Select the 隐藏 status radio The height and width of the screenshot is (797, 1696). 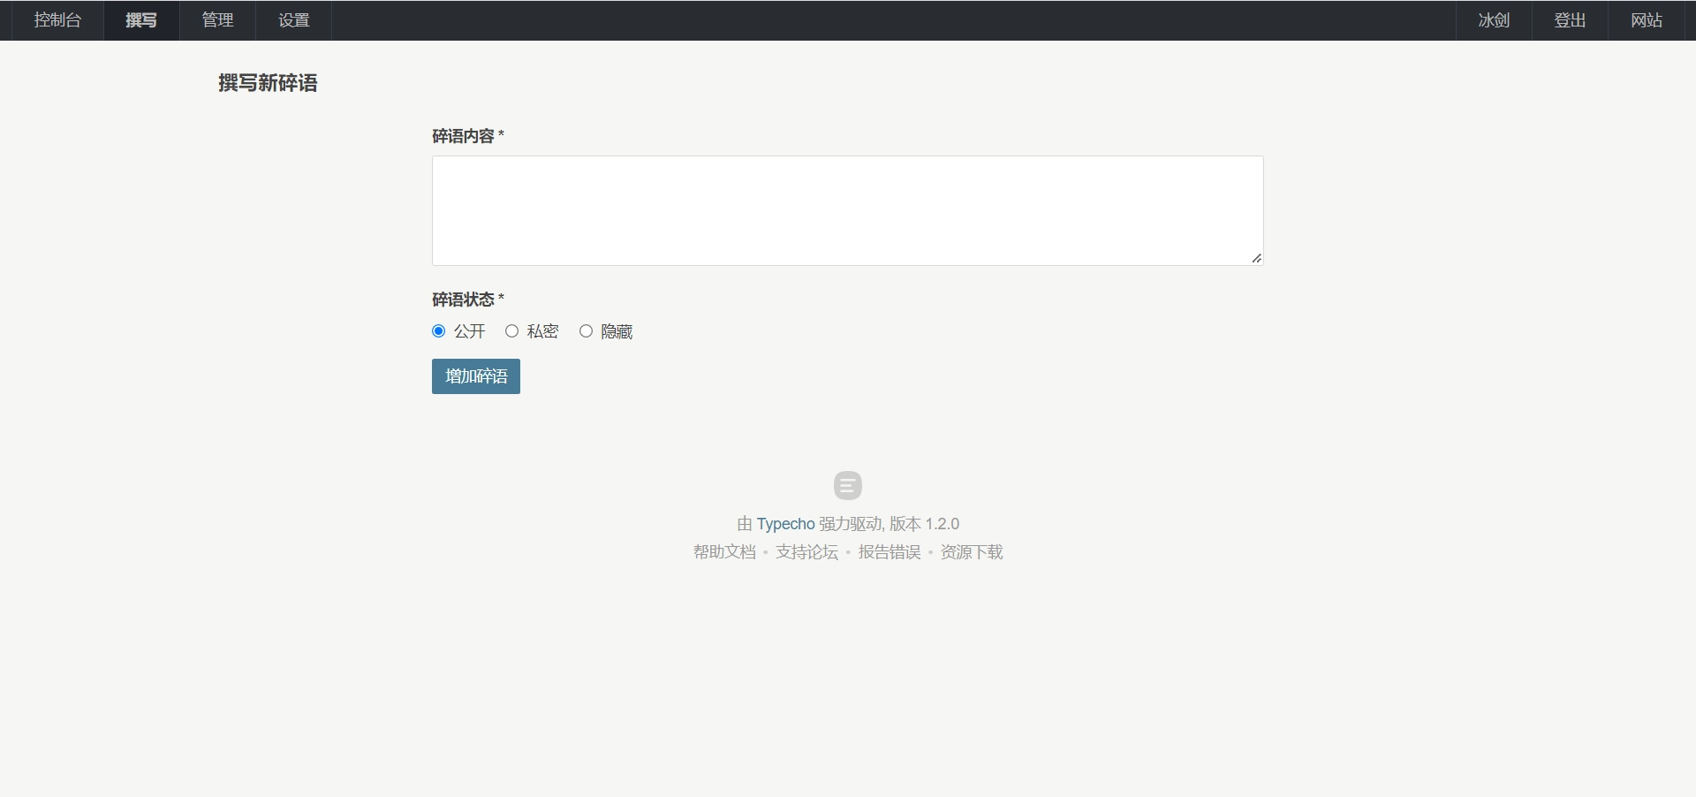586,331
